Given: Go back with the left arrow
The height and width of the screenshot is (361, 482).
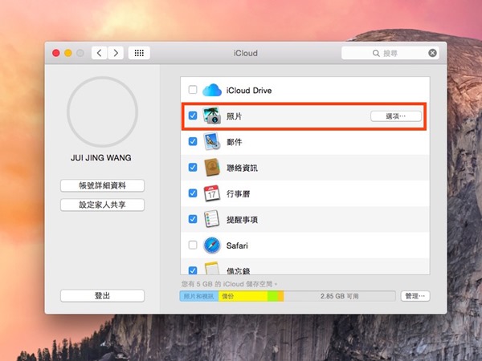Looking at the screenshot, I should click(100, 53).
